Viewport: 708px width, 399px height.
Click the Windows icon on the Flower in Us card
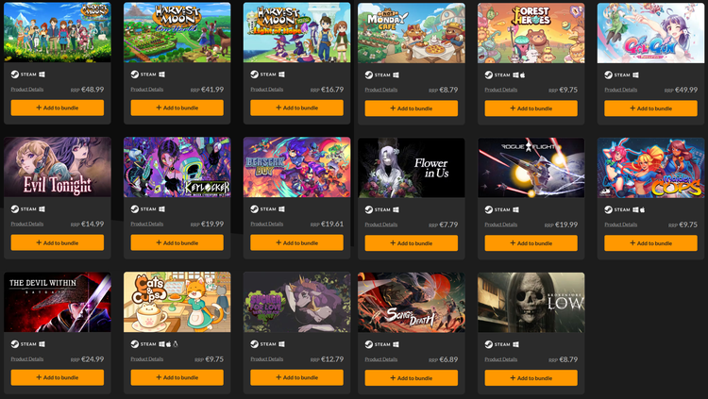pos(396,209)
